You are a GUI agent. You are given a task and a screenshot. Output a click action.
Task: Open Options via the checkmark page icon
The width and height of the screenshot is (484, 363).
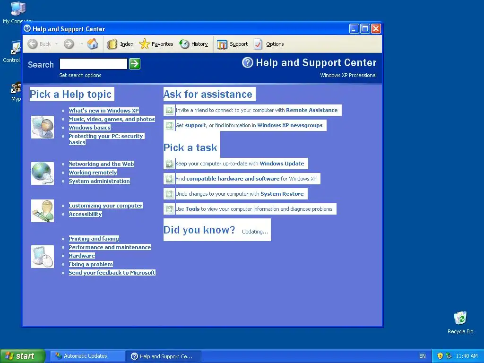tap(258, 44)
